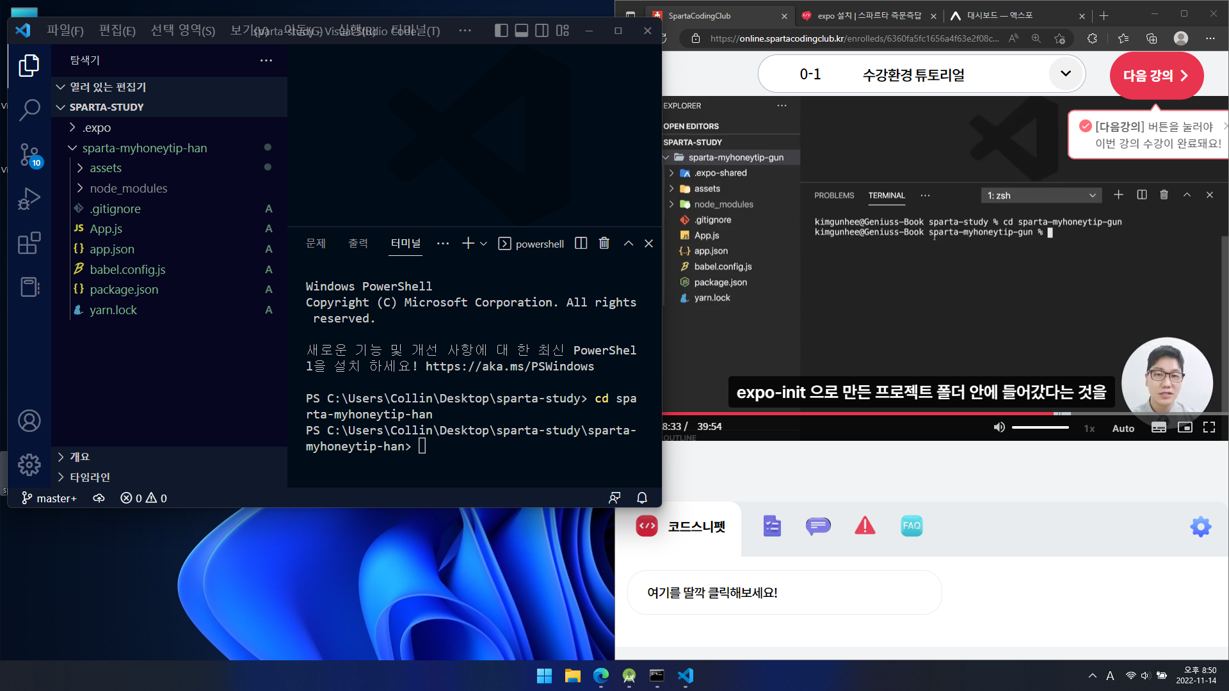Image resolution: width=1229 pixels, height=691 pixels.
Task: Open notifications bell in VS Code status bar
Action: [x=642, y=498]
